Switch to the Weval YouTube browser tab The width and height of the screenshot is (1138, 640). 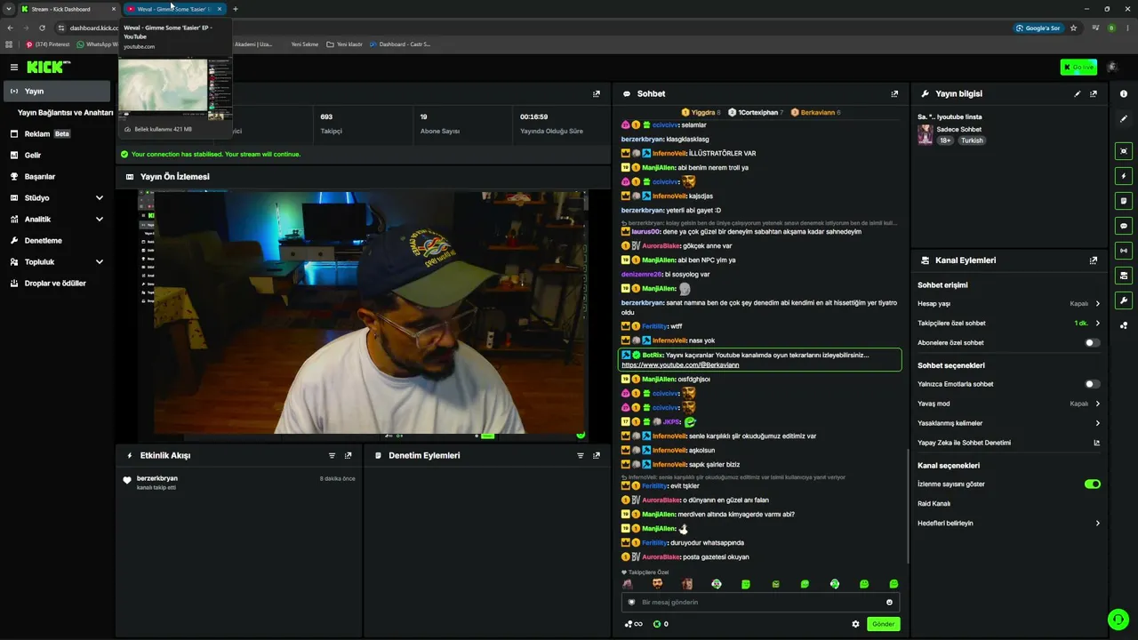pos(173,9)
